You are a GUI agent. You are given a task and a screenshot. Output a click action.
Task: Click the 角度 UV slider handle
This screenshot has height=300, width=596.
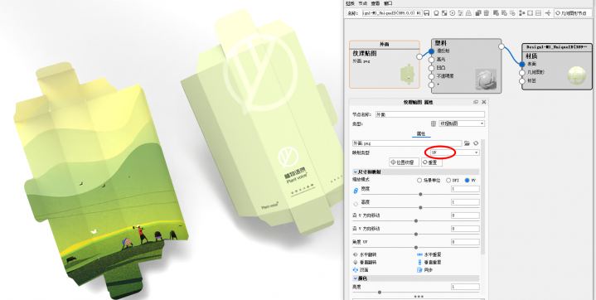pos(416,248)
